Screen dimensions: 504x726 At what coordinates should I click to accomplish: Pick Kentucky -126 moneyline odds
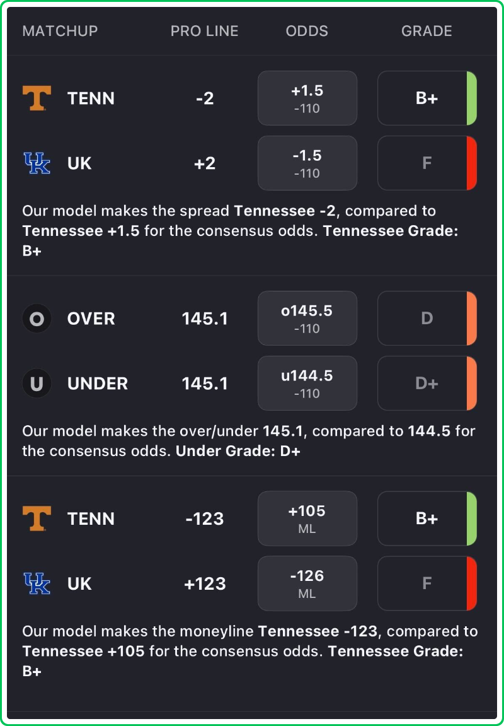tap(307, 583)
